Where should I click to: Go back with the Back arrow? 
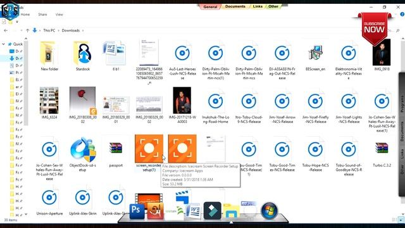coord(6,30)
